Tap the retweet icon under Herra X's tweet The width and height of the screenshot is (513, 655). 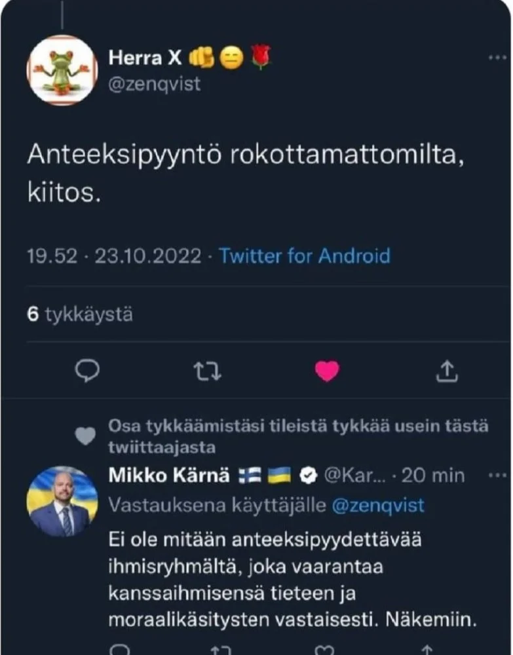pos(208,372)
